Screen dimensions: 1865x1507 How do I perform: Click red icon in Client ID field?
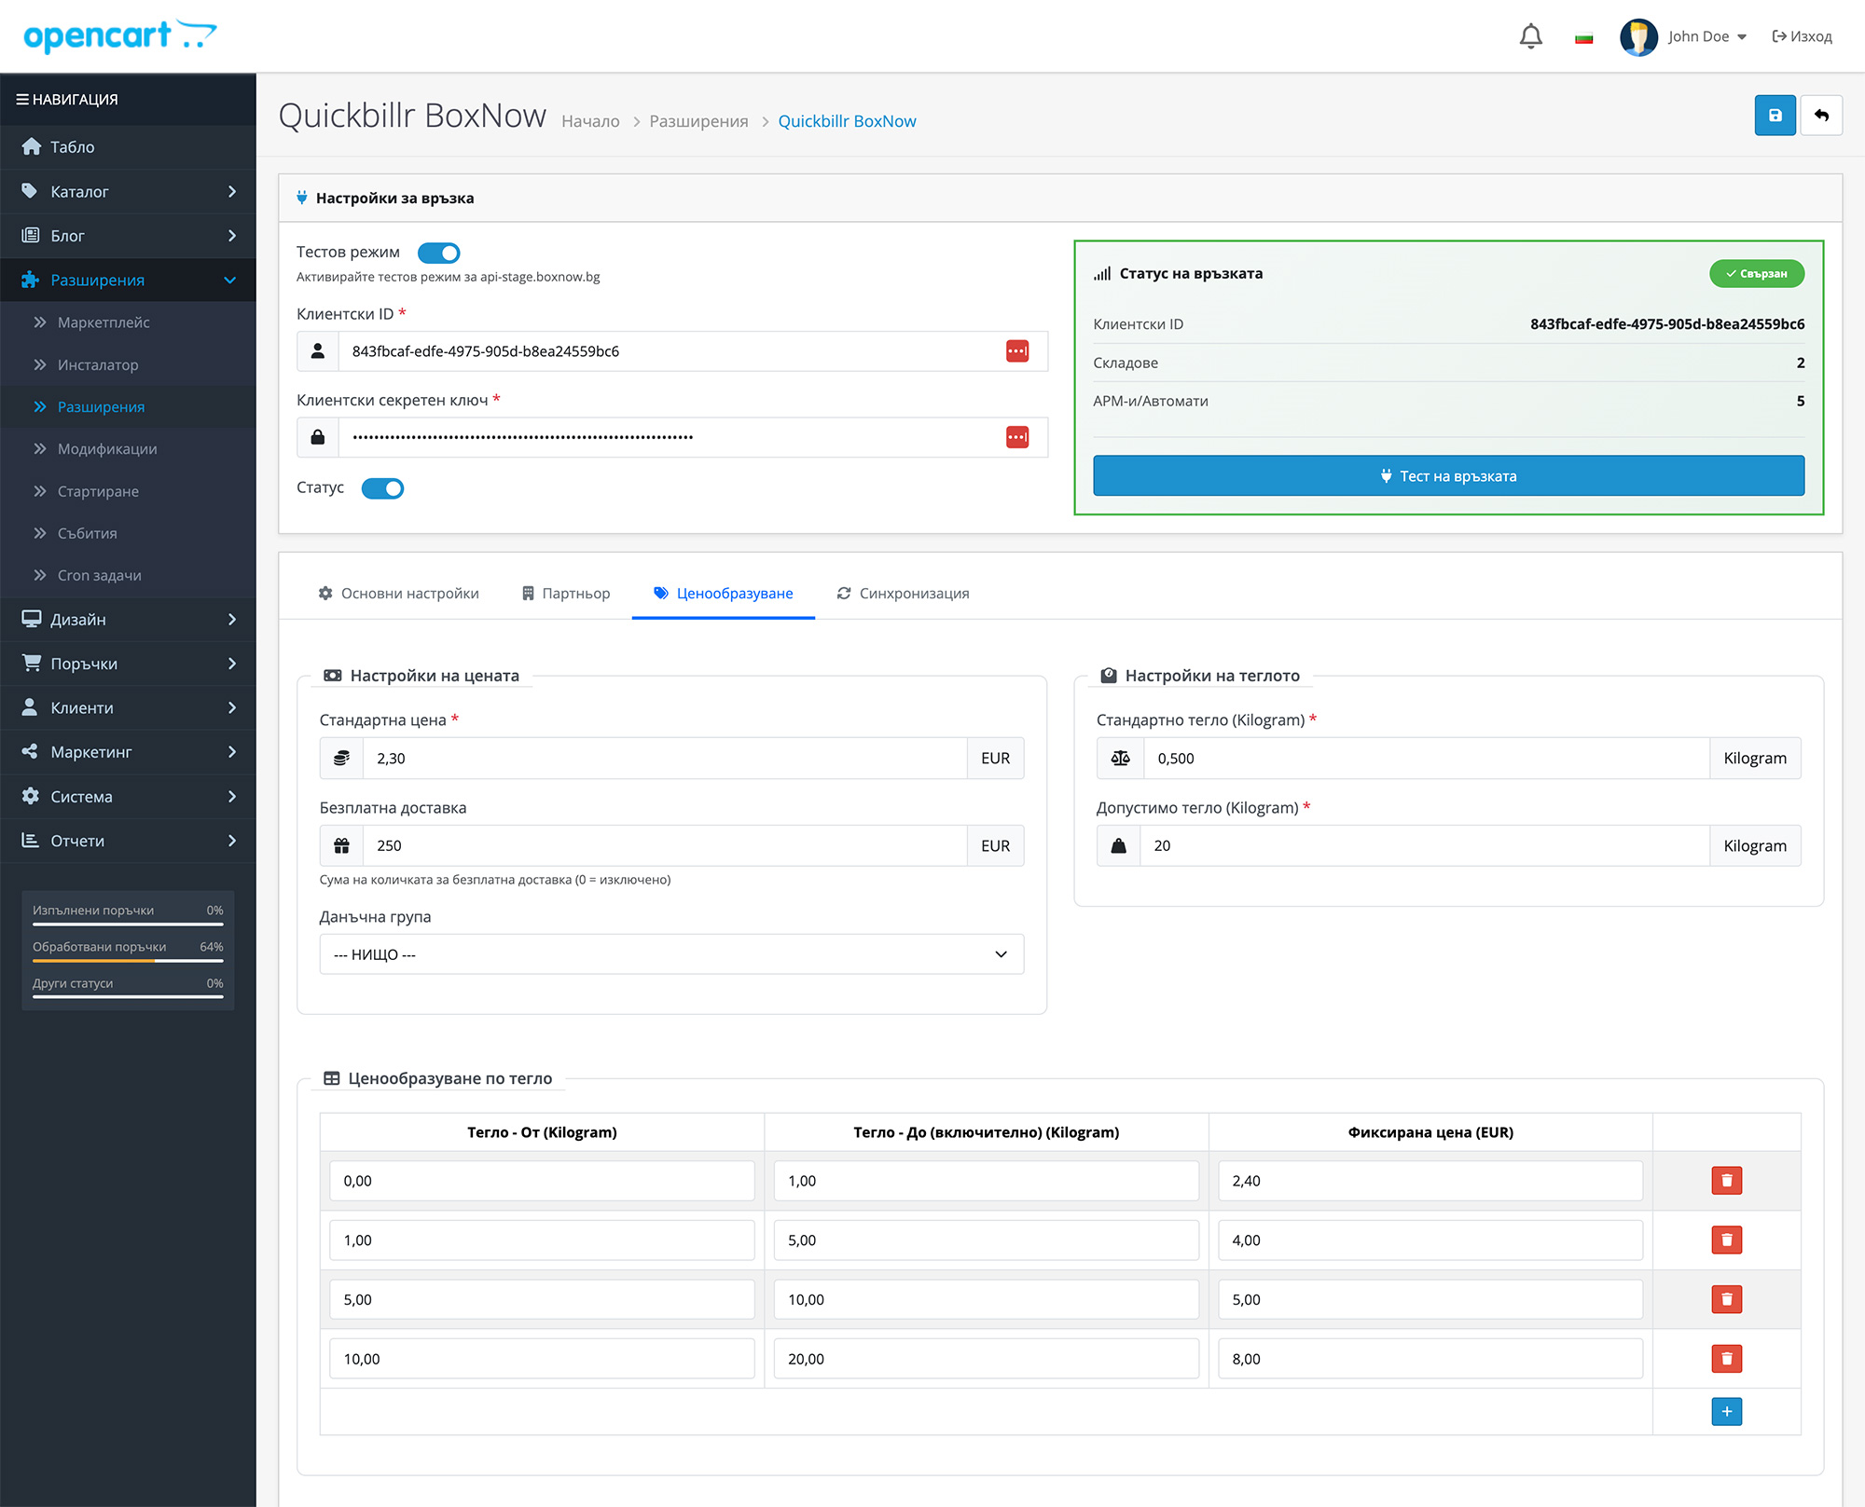pos(1016,351)
